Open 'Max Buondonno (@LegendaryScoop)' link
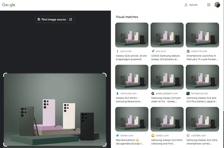 pyautogui.click(x=130, y=142)
